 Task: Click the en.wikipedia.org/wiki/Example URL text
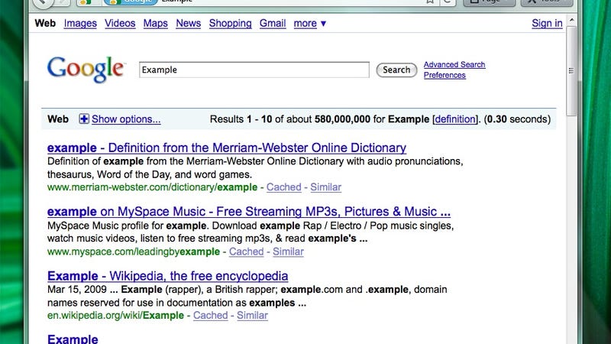[116, 315]
